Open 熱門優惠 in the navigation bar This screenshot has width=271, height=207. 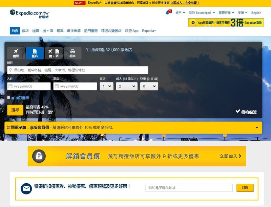(x=91, y=31)
